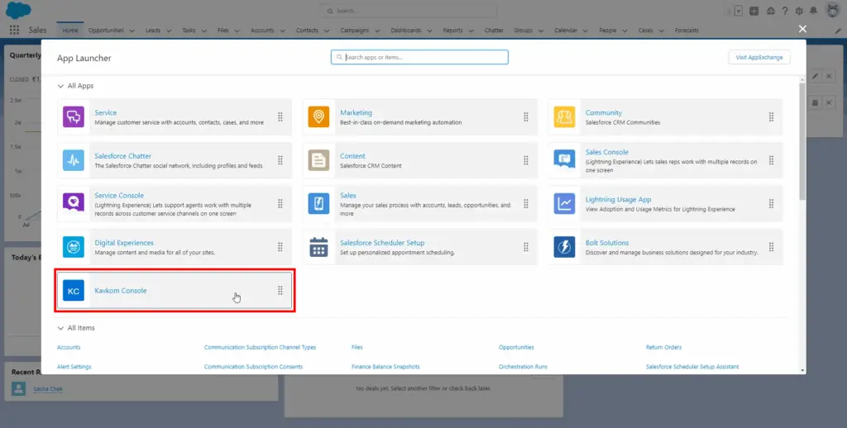Click the Digital Experiences app icon
This screenshot has width=847, height=428.
[x=74, y=247]
